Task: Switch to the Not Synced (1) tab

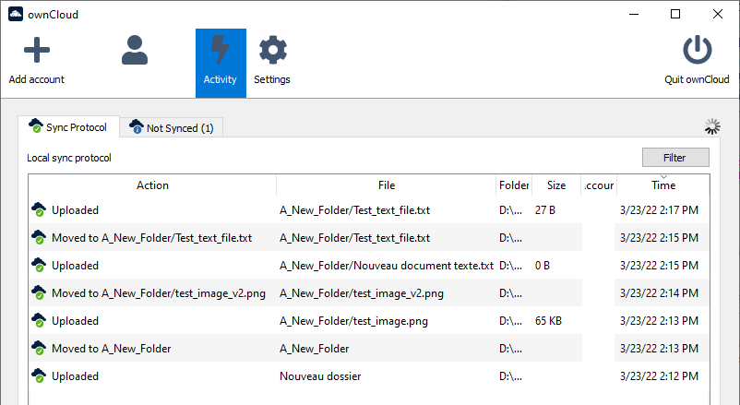Action: point(172,127)
